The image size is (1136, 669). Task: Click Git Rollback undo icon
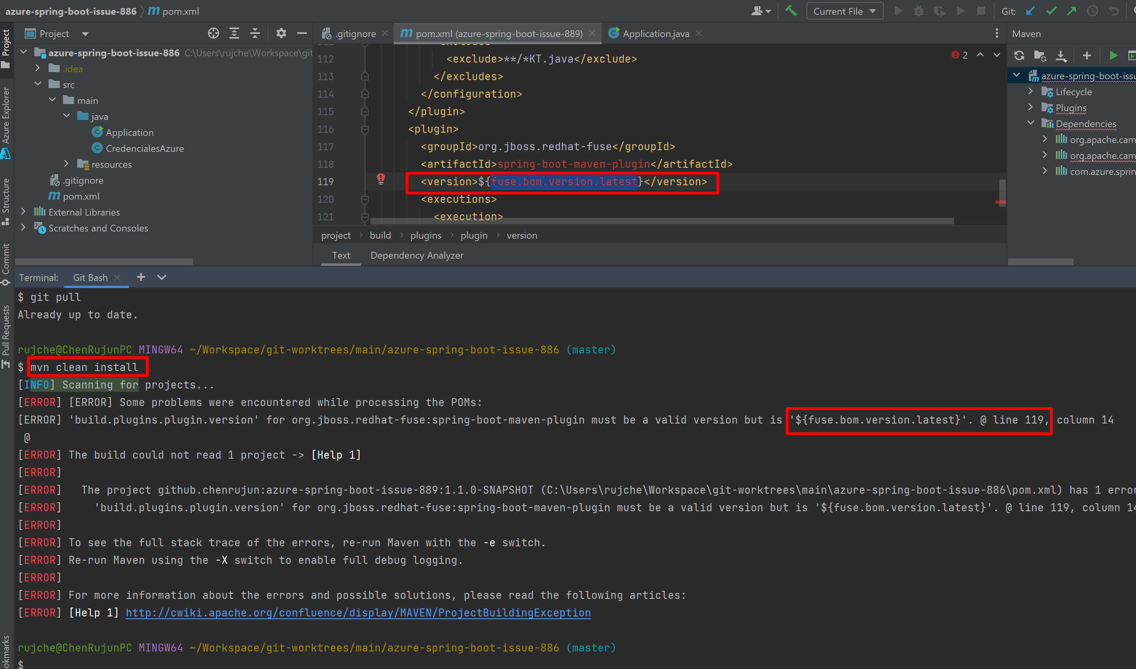(x=1113, y=11)
